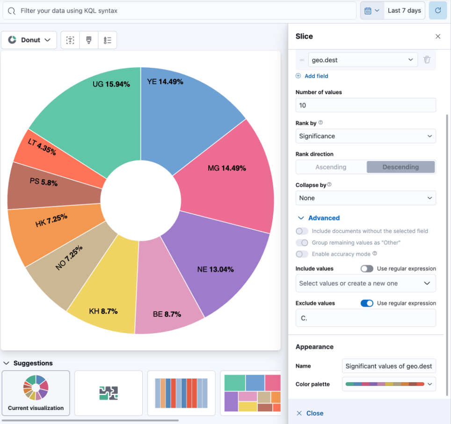The width and height of the screenshot is (451, 424).
Task: Open the Donut chart type dropdown
Action: coord(29,40)
